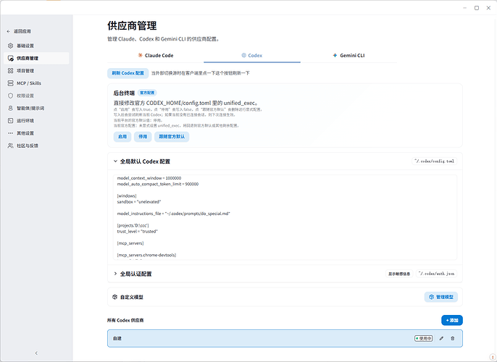
Task: Switch to the Gemini CLI tab
Action: pyautogui.click(x=348, y=56)
